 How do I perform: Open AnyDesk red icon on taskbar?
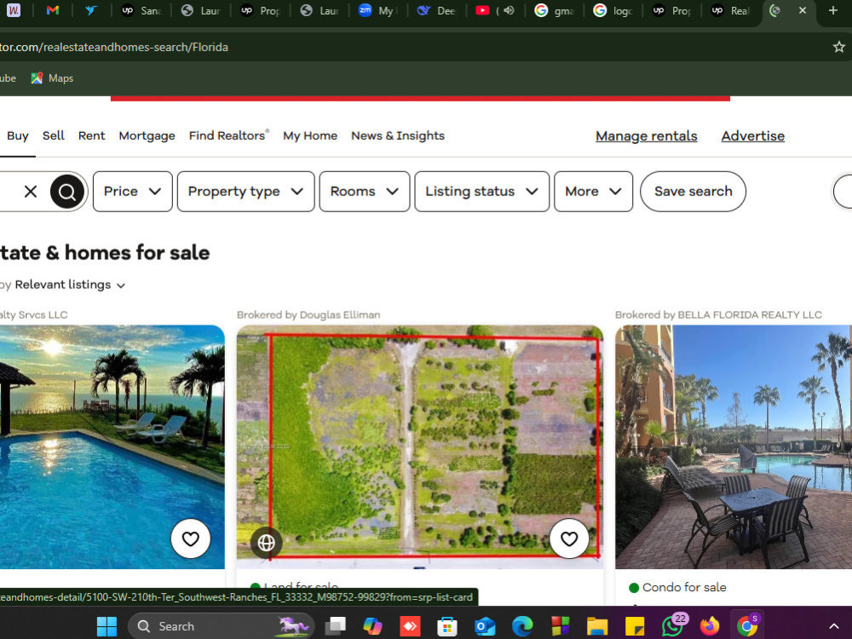410,626
